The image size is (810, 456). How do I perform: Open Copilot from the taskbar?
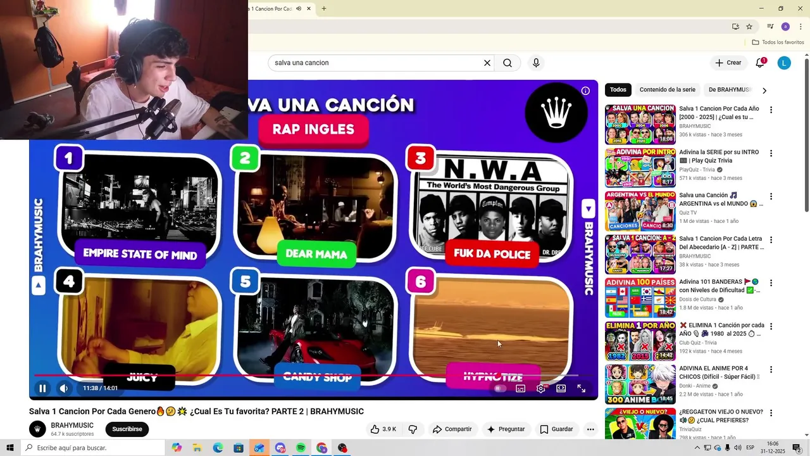tap(177, 448)
